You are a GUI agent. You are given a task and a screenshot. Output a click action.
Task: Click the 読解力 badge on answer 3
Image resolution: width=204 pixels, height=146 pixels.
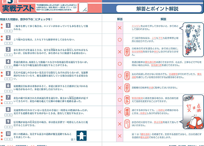pyautogui.click(x=127, y=51)
